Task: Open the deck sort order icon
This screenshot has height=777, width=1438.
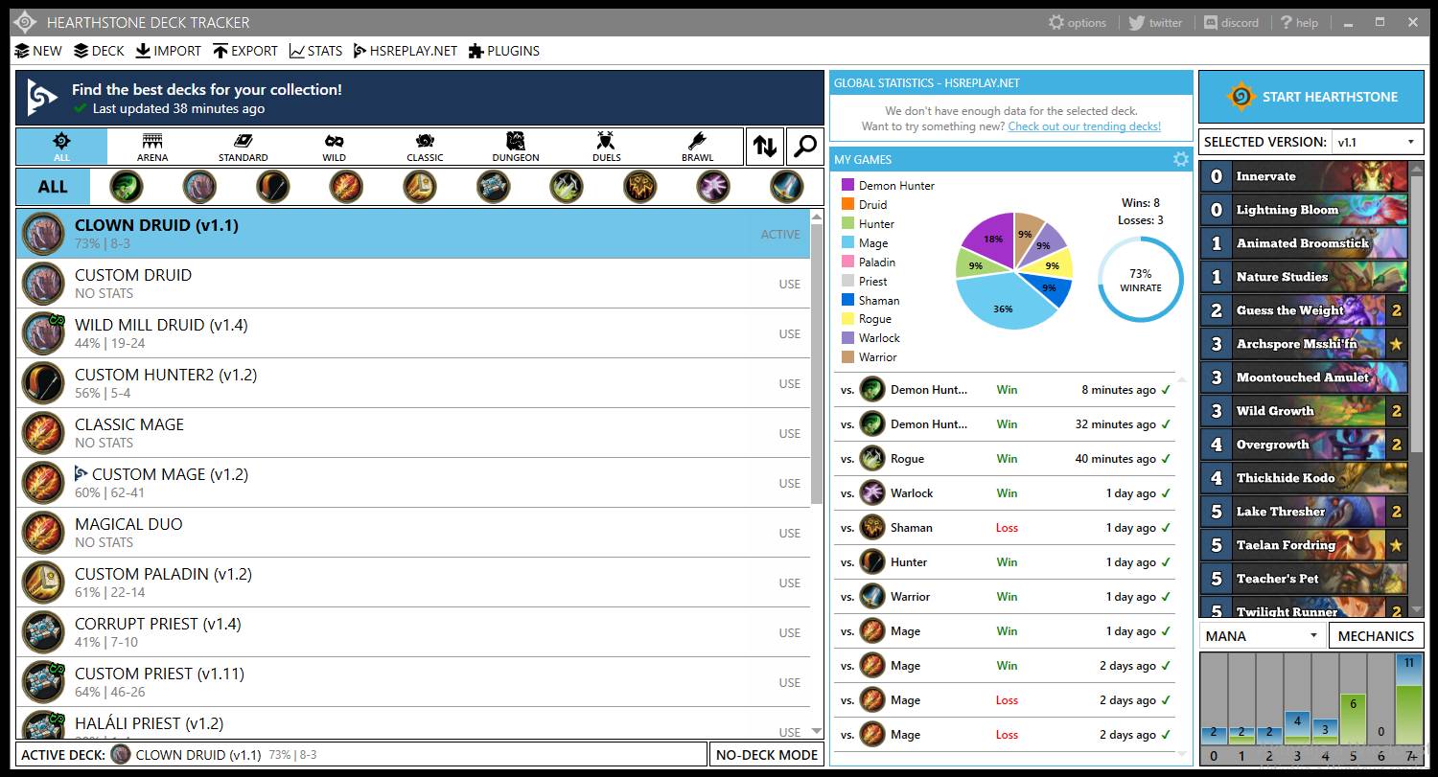Action: [x=765, y=146]
